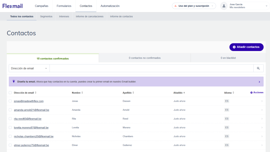Click the lightbulb icon in purple banner
Image resolution: width=270 pixels, height=152 pixels.
pos(14,81)
